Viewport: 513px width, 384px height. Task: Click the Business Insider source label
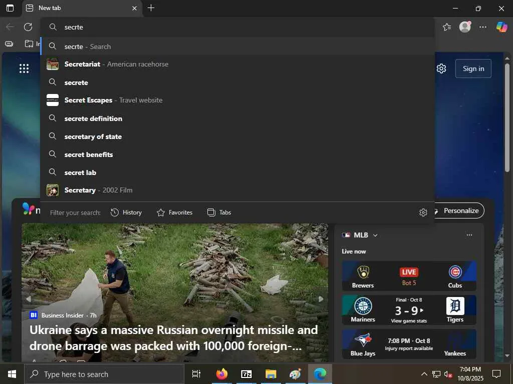coord(62,315)
